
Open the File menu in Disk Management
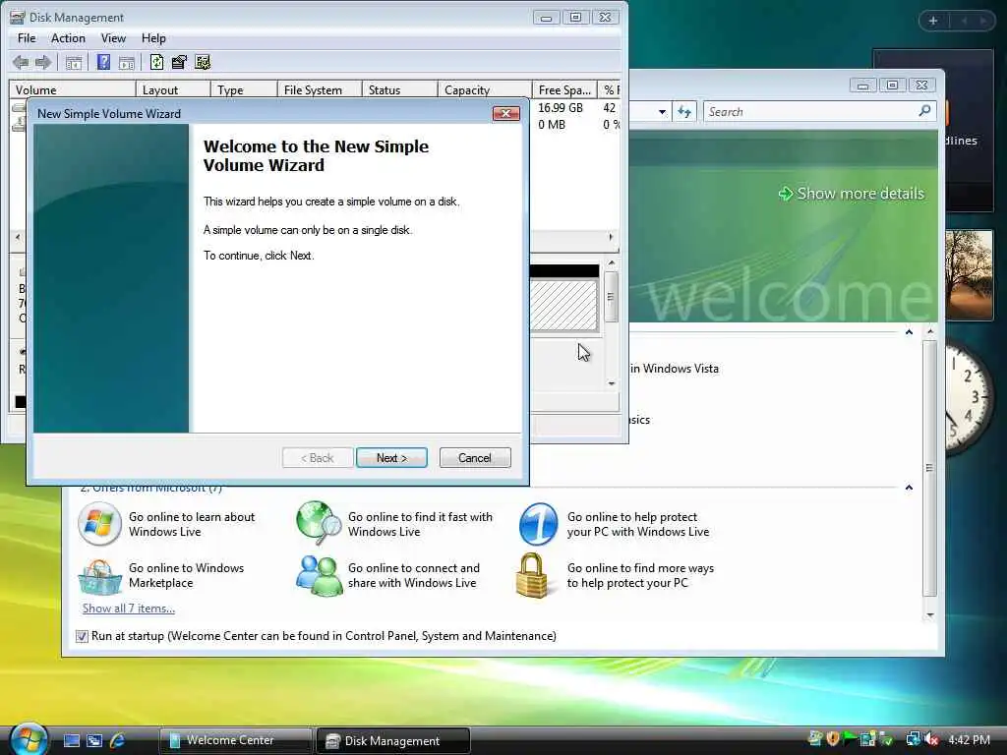[x=27, y=38]
